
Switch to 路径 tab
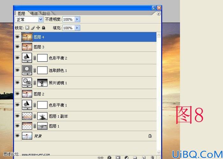pyautogui.click(x=47, y=13)
